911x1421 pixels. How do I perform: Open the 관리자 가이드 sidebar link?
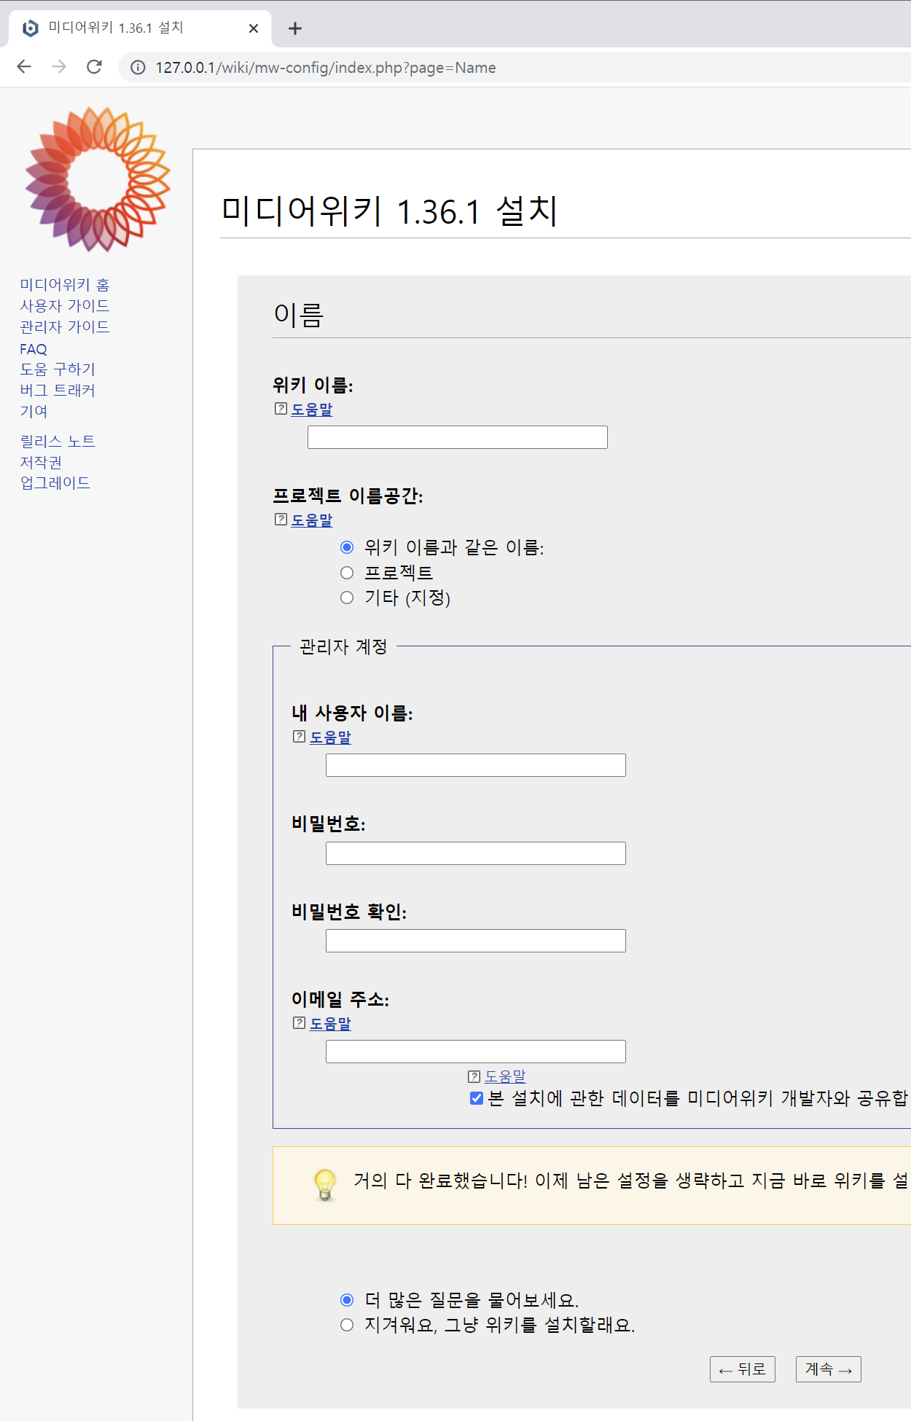pyautogui.click(x=64, y=326)
